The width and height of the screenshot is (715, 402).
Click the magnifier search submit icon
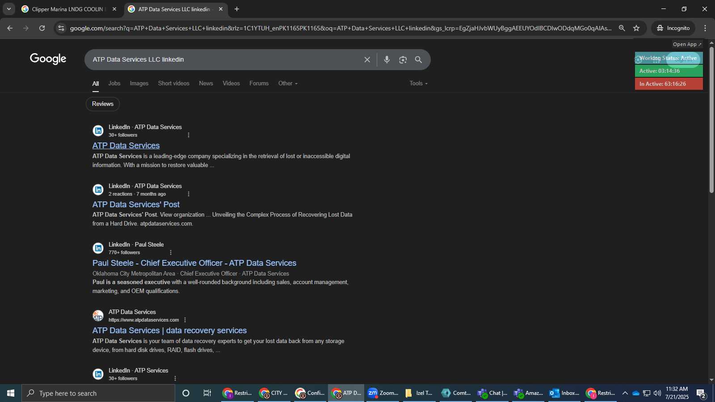tap(419, 59)
